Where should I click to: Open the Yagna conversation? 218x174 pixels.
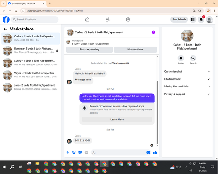(x=31, y=75)
